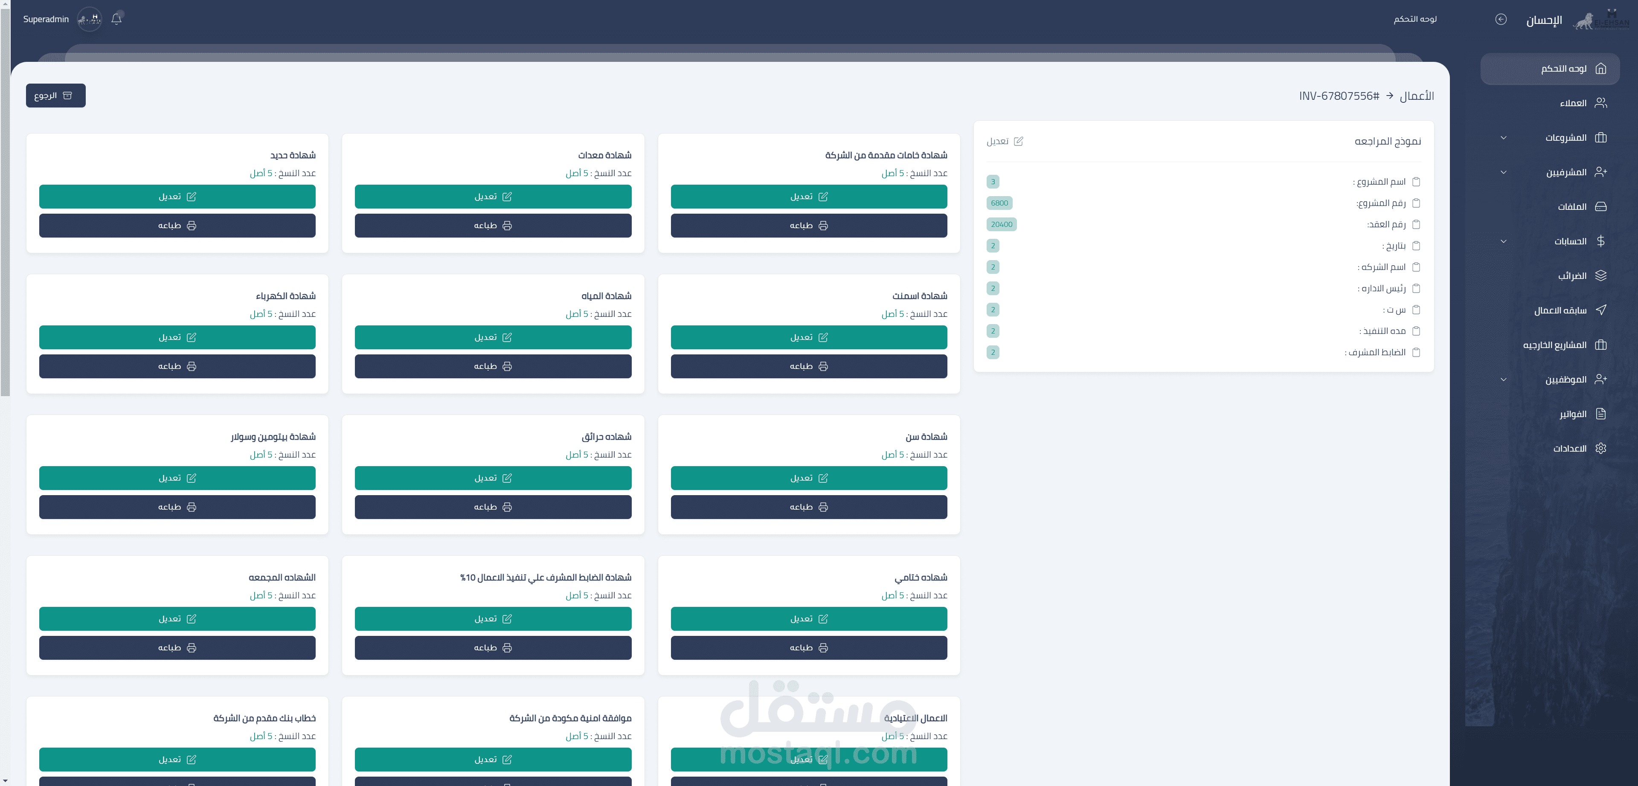
Task: Click the سابقه الاعمال paper-plane icon
Action: point(1600,310)
